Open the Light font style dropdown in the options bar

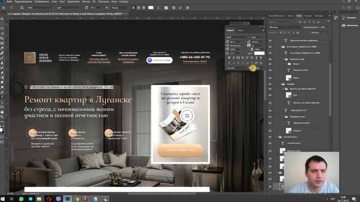(69, 7)
